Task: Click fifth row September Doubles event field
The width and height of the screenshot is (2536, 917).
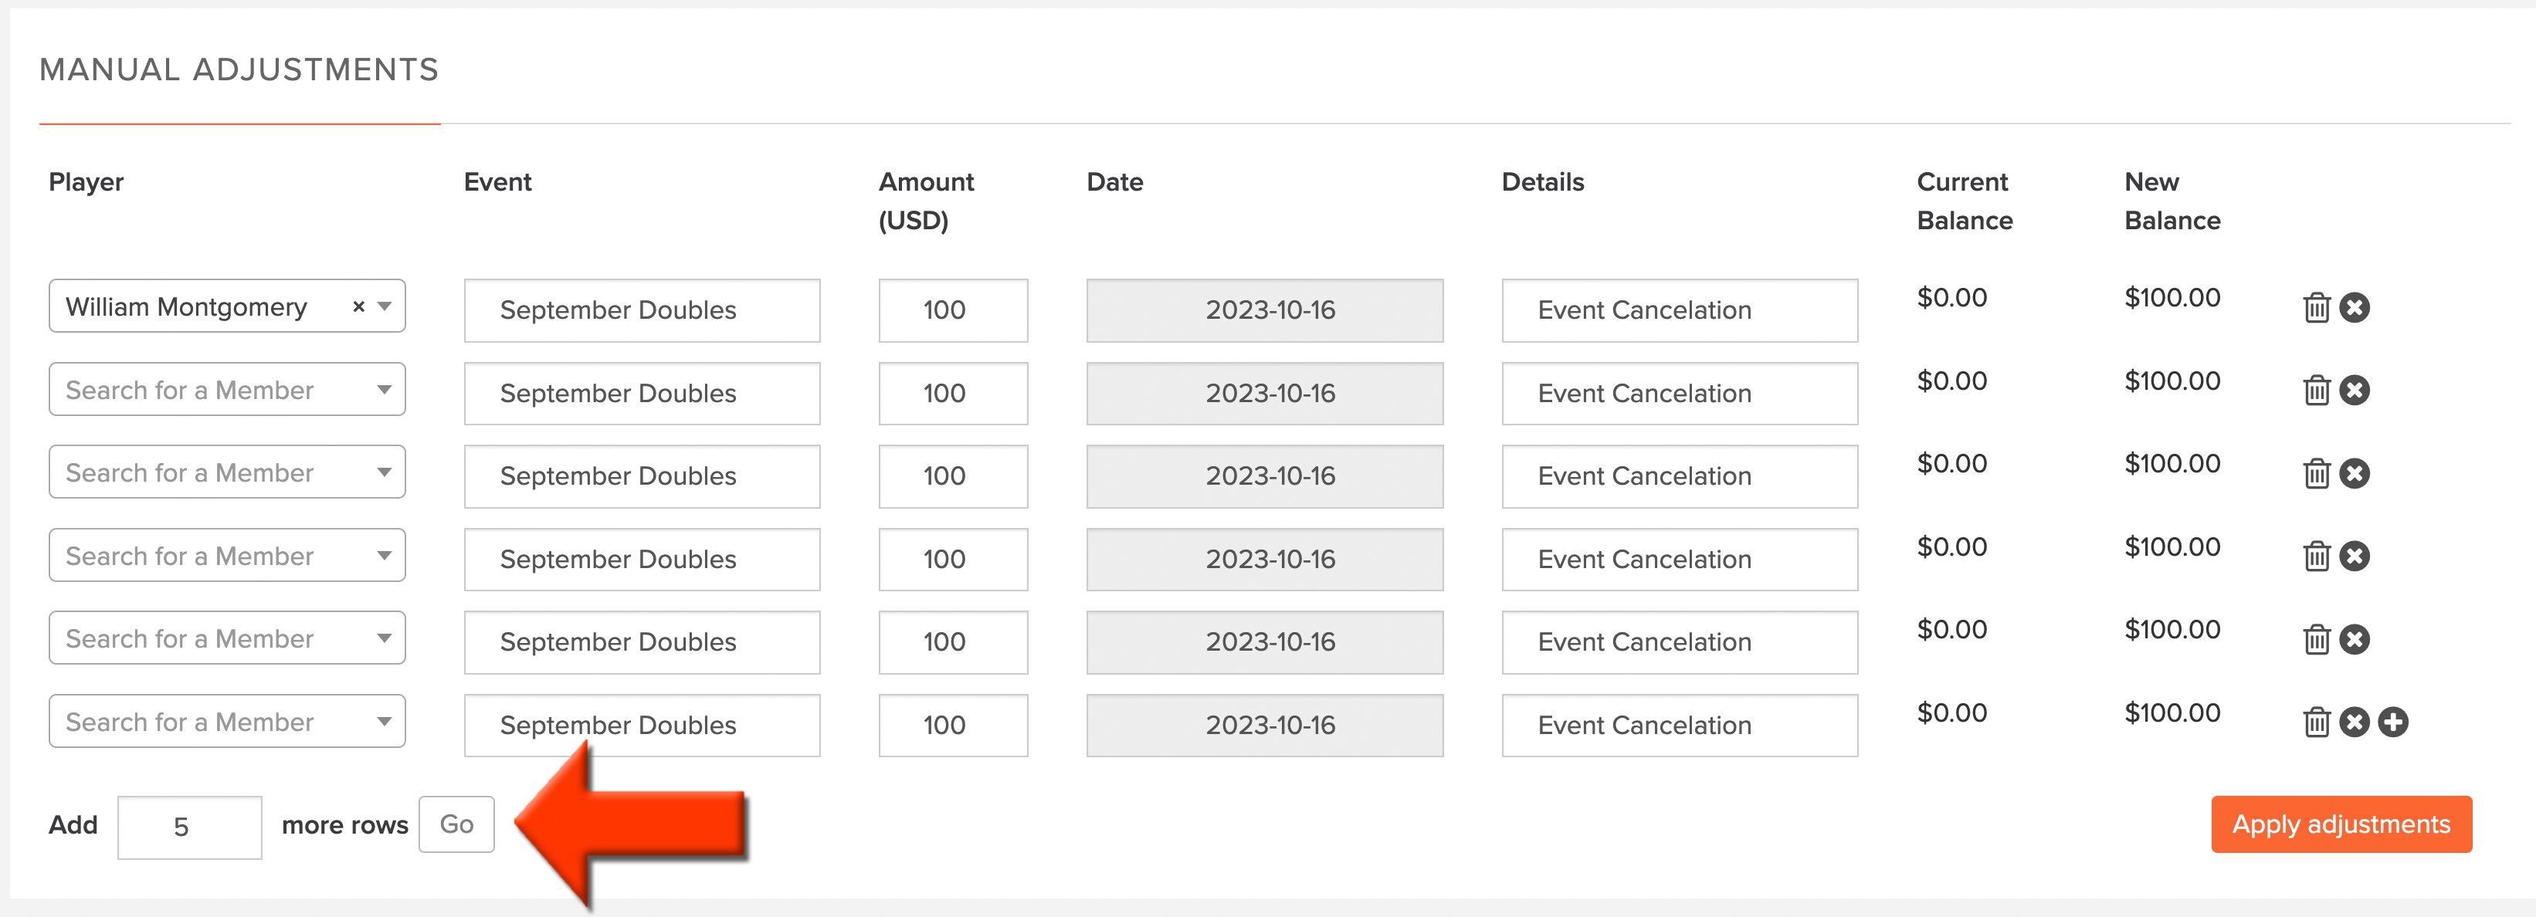Action: click(x=642, y=642)
